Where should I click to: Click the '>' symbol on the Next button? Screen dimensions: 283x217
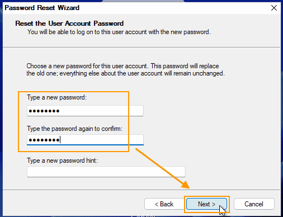tap(214, 204)
